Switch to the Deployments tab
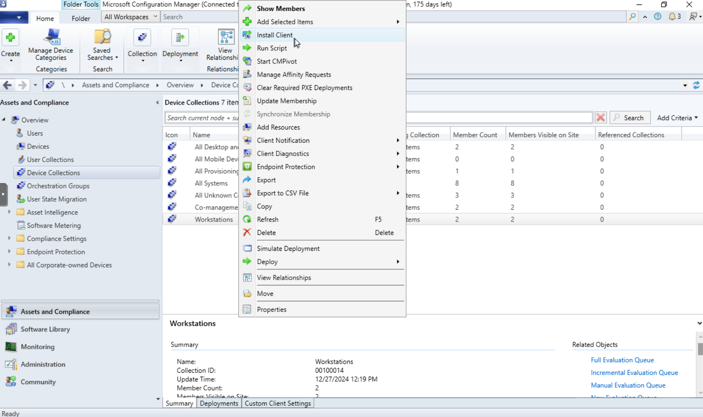This screenshot has width=703, height=417. 219,403
